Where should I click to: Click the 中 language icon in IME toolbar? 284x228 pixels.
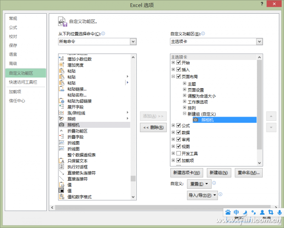[x=236, y=212]
